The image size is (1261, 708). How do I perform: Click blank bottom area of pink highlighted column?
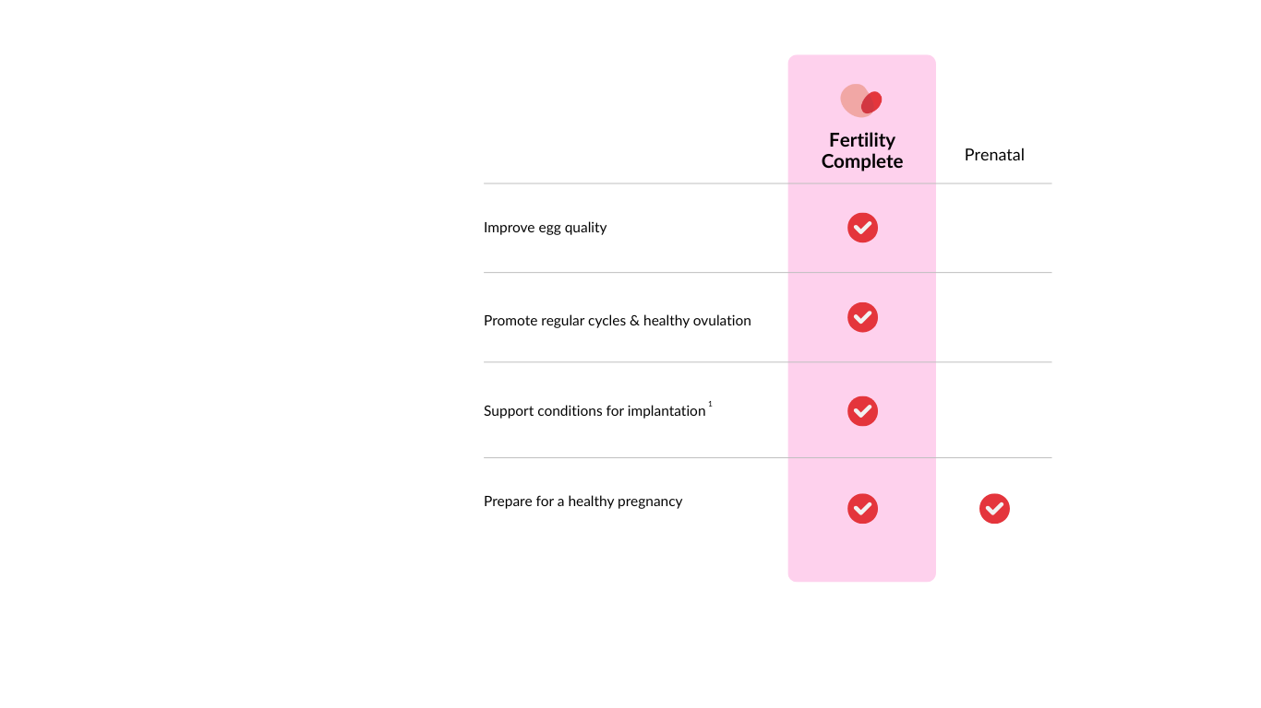(862, 556)
